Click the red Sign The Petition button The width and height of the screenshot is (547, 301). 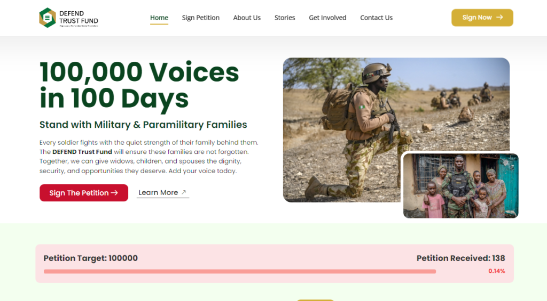[x=84, y=193]
